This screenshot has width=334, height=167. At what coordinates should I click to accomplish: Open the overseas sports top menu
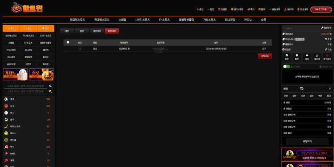click(77, 20)
